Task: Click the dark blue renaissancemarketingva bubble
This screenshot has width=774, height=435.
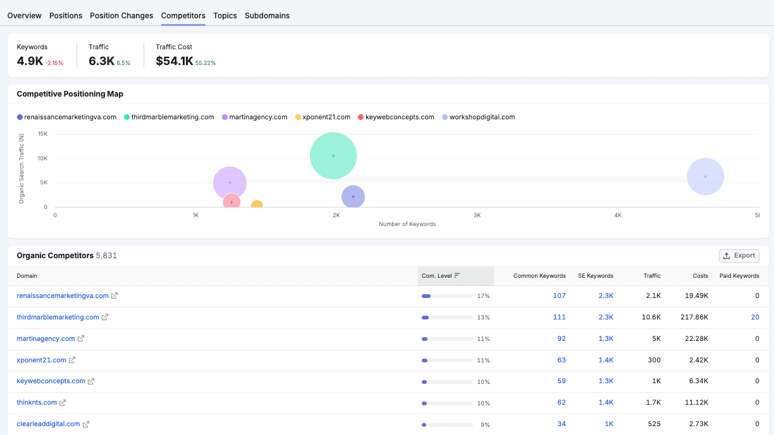Action: click(x=353, y=197)
